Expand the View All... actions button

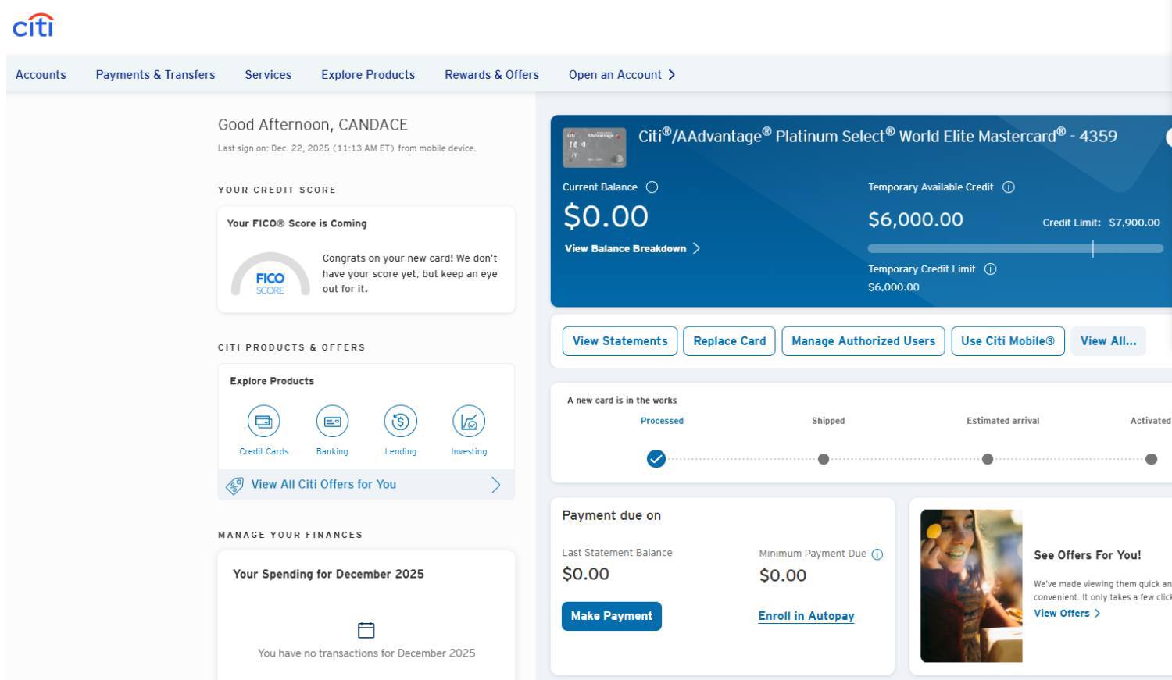tap(1107, 341)
